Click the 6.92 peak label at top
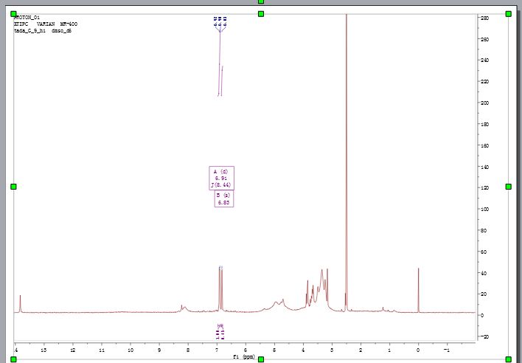Image resolution: width=522 pixels, height=363 pixels. point(215,21)
